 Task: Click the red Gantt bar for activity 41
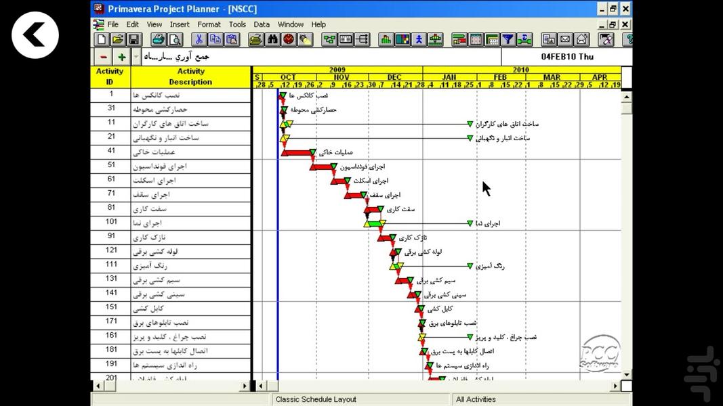[295, 153]
